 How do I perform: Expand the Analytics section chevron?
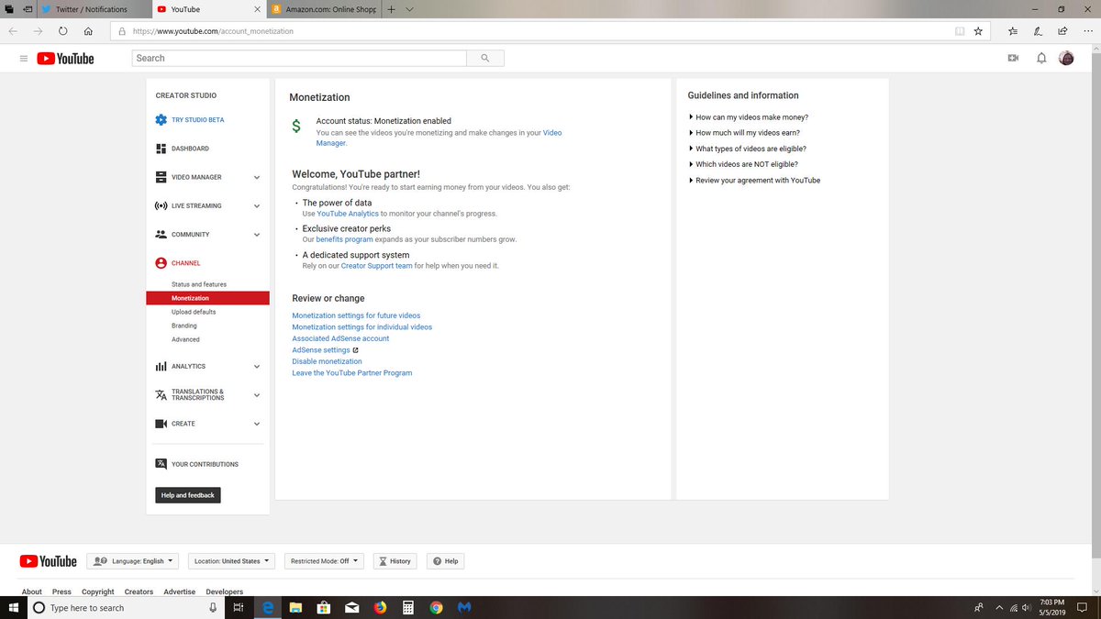tap(257, 366)
